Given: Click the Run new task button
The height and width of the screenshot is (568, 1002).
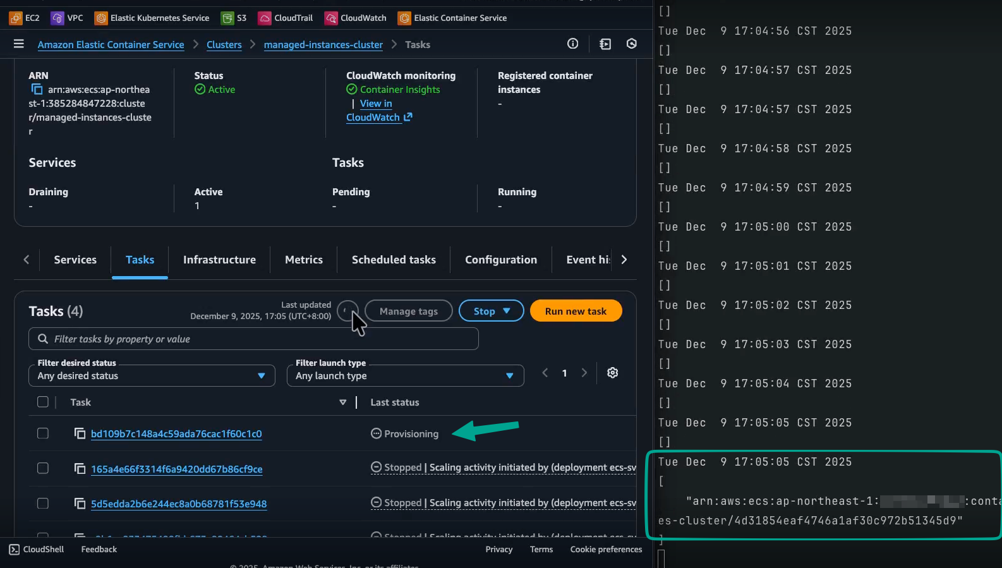Looking at the screenshot, I should (x=576, y=311).
